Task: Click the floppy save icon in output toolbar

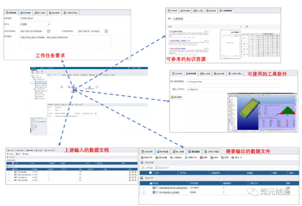Action: pos(212,157)
